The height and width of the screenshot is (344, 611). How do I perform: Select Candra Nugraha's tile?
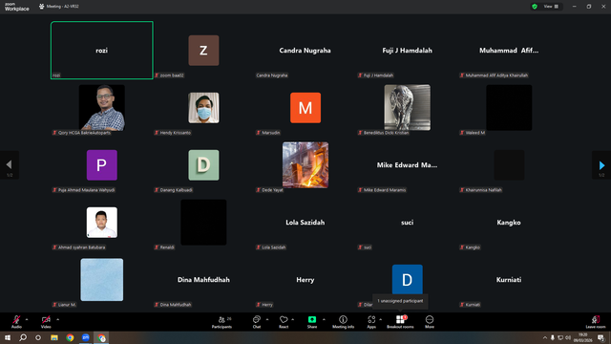pyautogui.click(x=305, y=51)
